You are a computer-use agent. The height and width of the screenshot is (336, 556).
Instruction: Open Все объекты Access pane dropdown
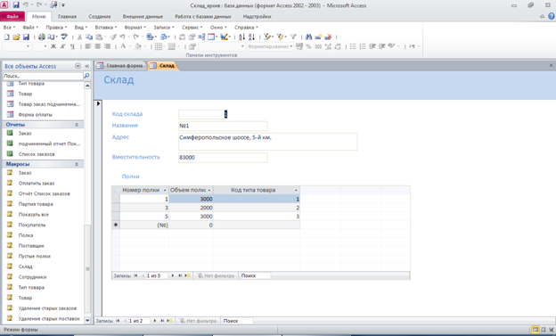[x=78, y=66]
